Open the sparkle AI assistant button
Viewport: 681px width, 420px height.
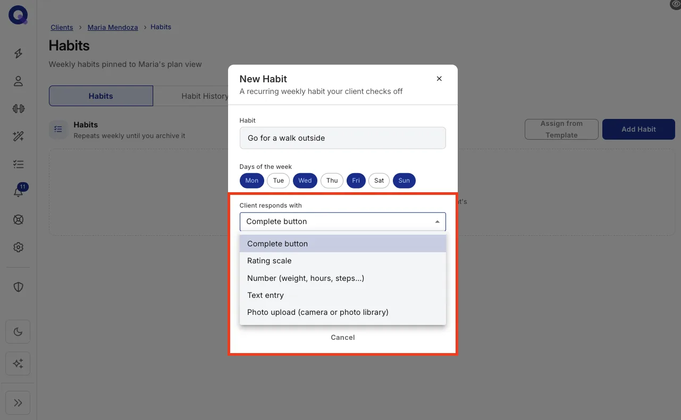(x=18, y=363)
